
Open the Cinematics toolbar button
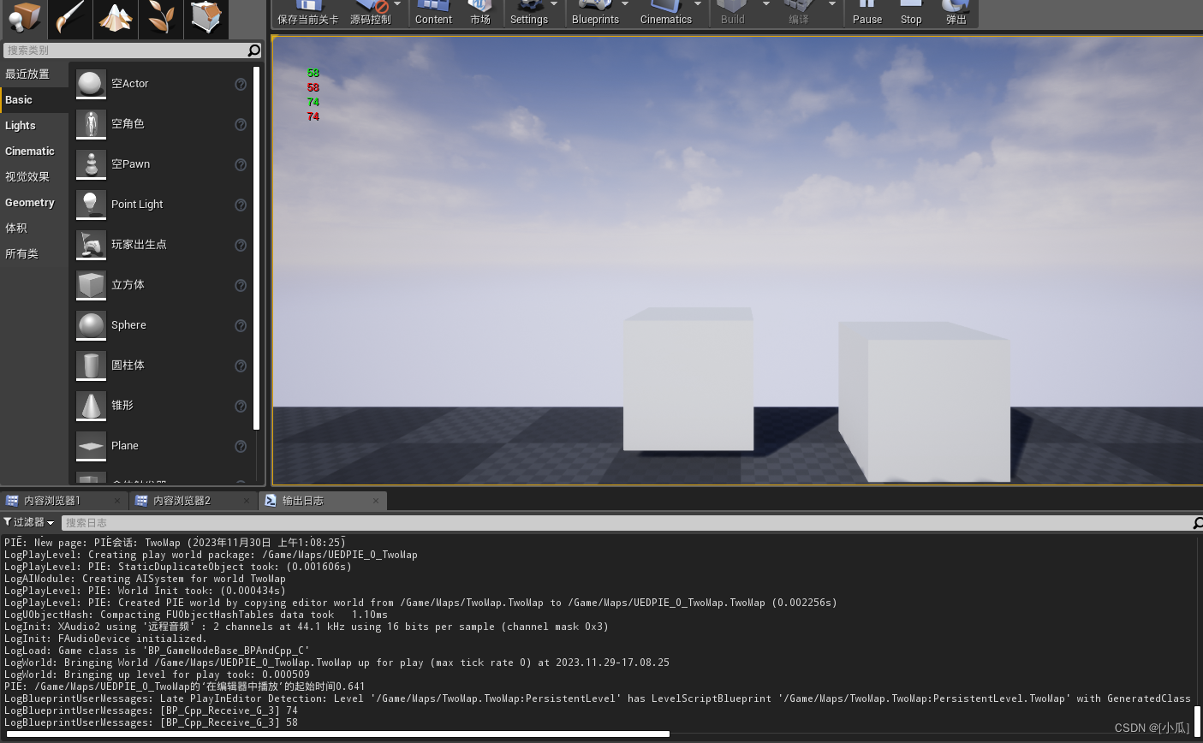point(666,13)
